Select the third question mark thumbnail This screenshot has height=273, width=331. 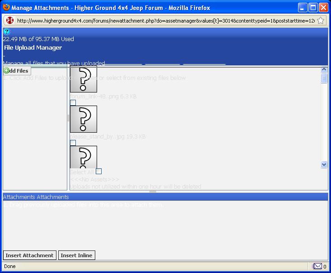tap(84, 157)
